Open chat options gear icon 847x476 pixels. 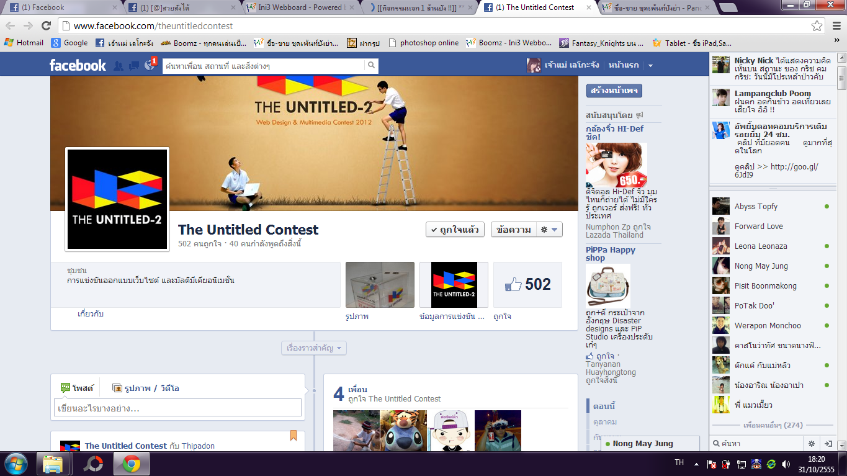point(811,444)
